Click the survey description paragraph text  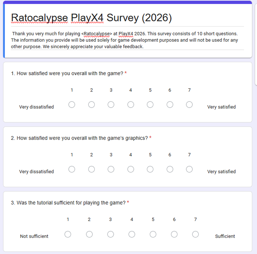coord(124,40)
